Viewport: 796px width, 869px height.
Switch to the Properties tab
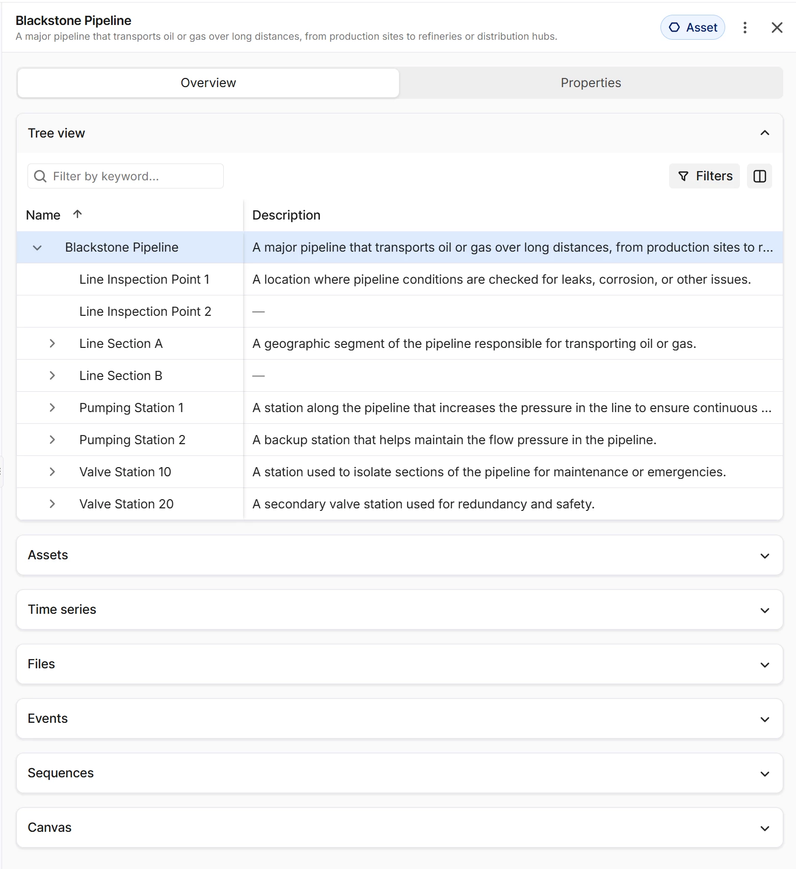pyautogui.click(x=591, y=83)
